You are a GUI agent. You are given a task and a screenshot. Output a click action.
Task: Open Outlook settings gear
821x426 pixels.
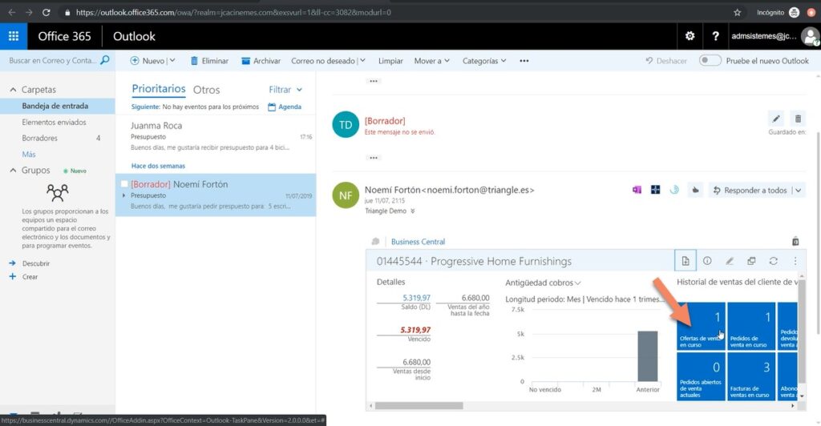[x=690, y=36]
